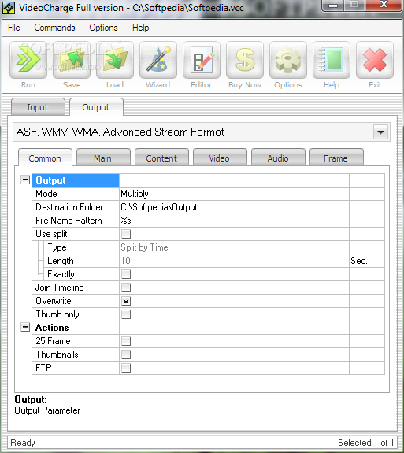Select the Join Timeline property label
404x453 pixels.
click(60, 288)
